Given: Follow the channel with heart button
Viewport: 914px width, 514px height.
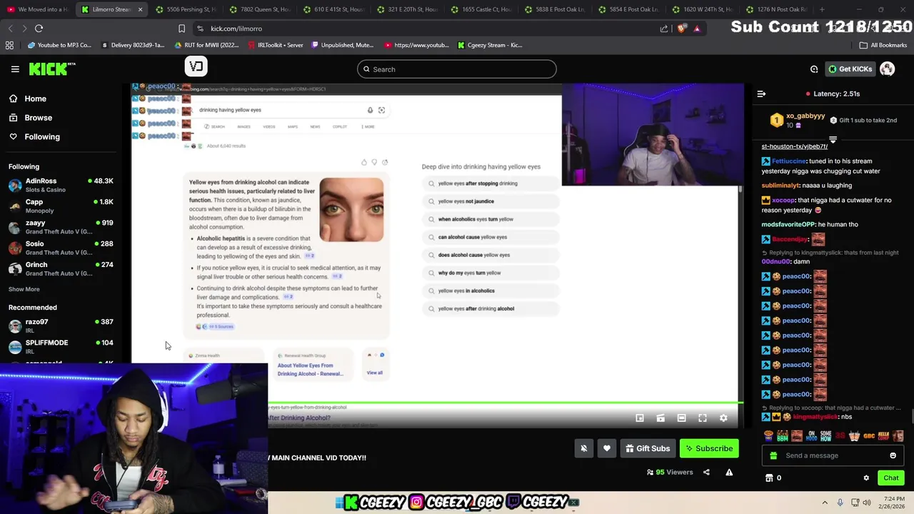Looking at the screenshot, I should [607, 448].
